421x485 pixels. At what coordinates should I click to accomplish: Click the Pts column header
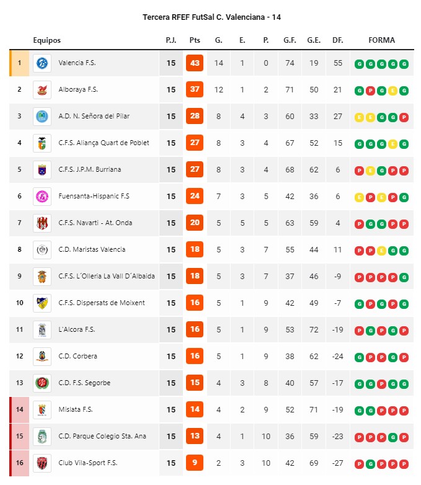tap(195, 40)
